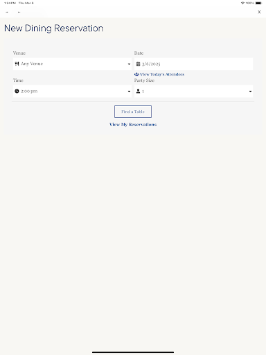Close the reservation page with X

(259, 12)
